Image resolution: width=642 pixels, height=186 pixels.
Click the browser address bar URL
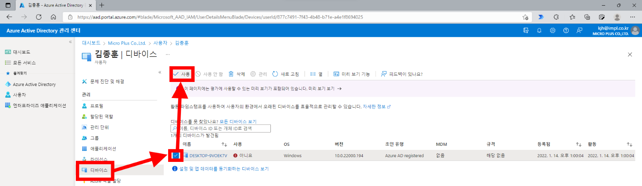pos(220,17)
